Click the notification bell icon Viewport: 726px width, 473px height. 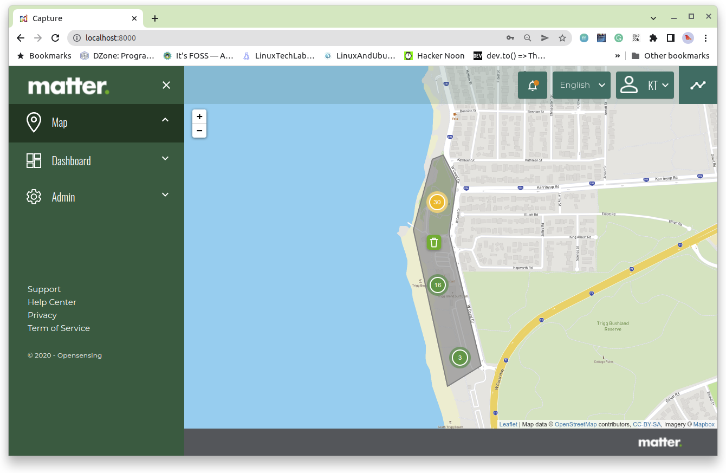pyautogui.click(x=532, y=85)
